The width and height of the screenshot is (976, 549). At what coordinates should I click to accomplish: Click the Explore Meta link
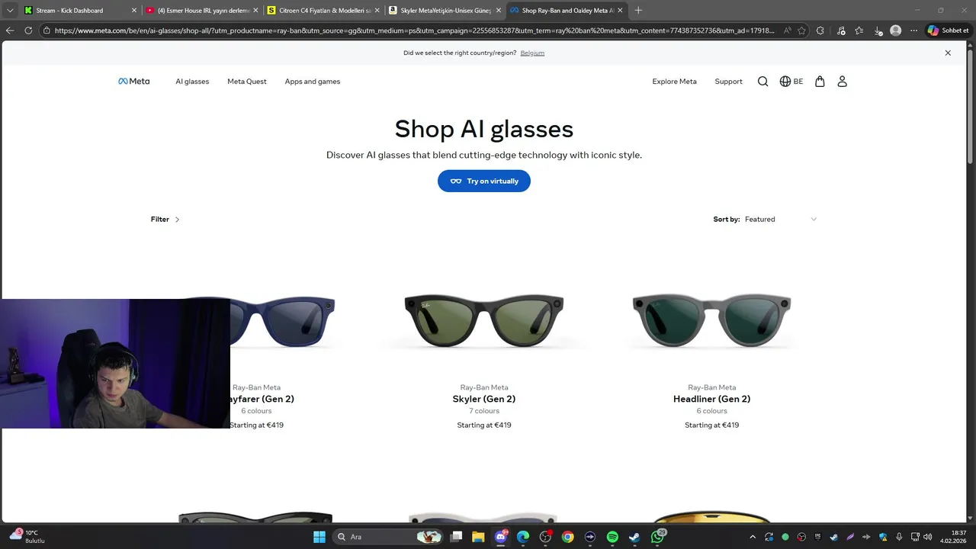pyautogui.click(x=675, y=82)
